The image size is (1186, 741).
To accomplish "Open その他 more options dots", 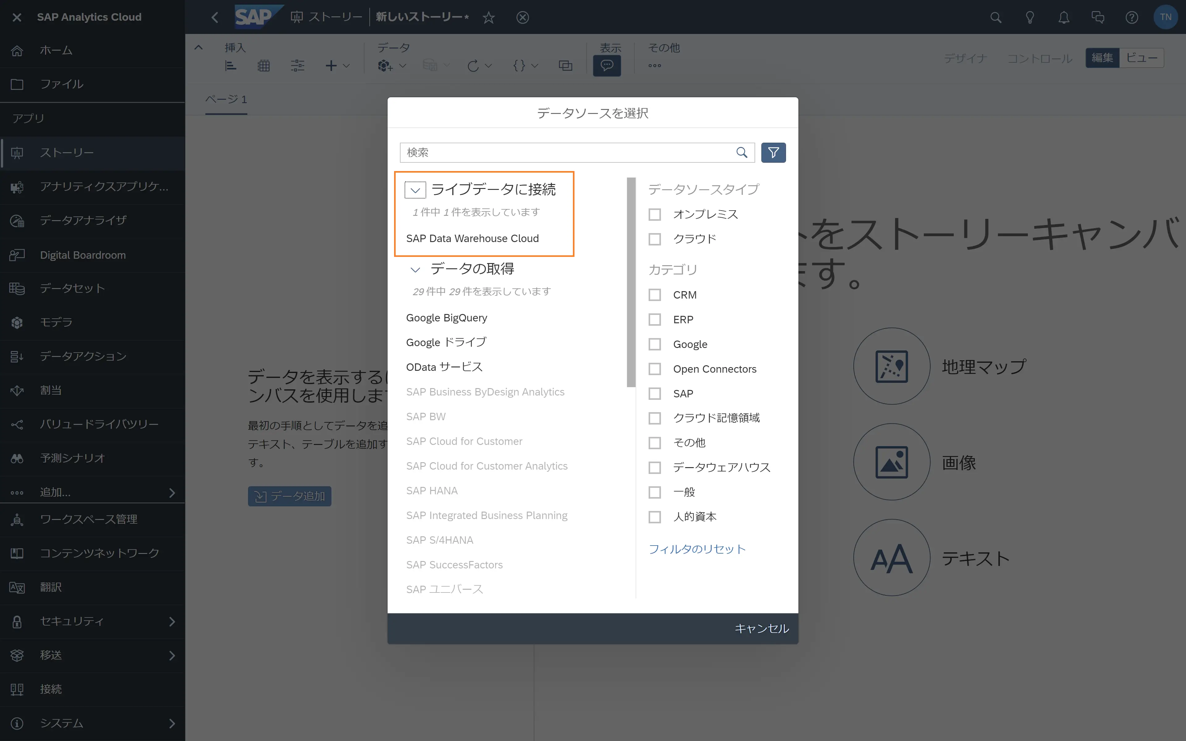I will [x=655, y=66].
